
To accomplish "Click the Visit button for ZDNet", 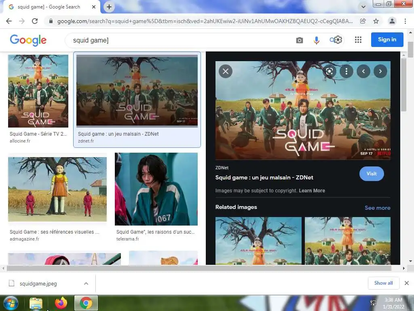I will click(x=372, y=174).
